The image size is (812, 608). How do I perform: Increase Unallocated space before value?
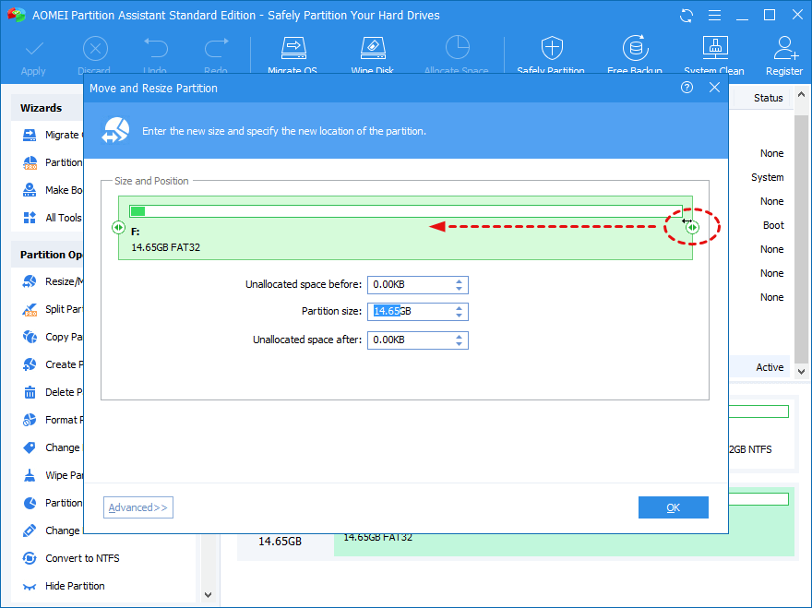pyautogui.click(x=460, y=280)
